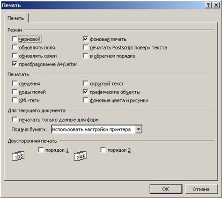Viewport: 222px width, 198px height.
Task: Click the even pages 2-4-6 duplex icon
Action: (80, 156)
